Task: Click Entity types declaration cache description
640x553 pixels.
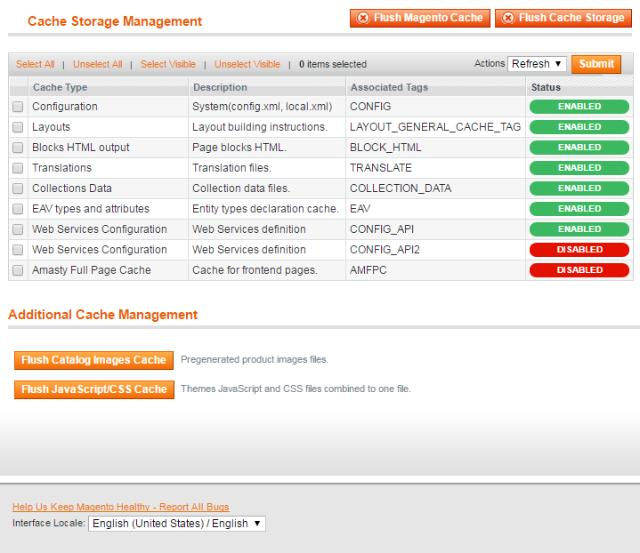Action: 265,209
